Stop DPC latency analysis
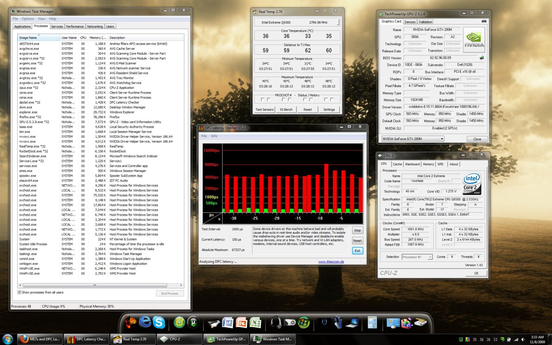Viewport: 552px width, 345px height. tap(358, 230)
